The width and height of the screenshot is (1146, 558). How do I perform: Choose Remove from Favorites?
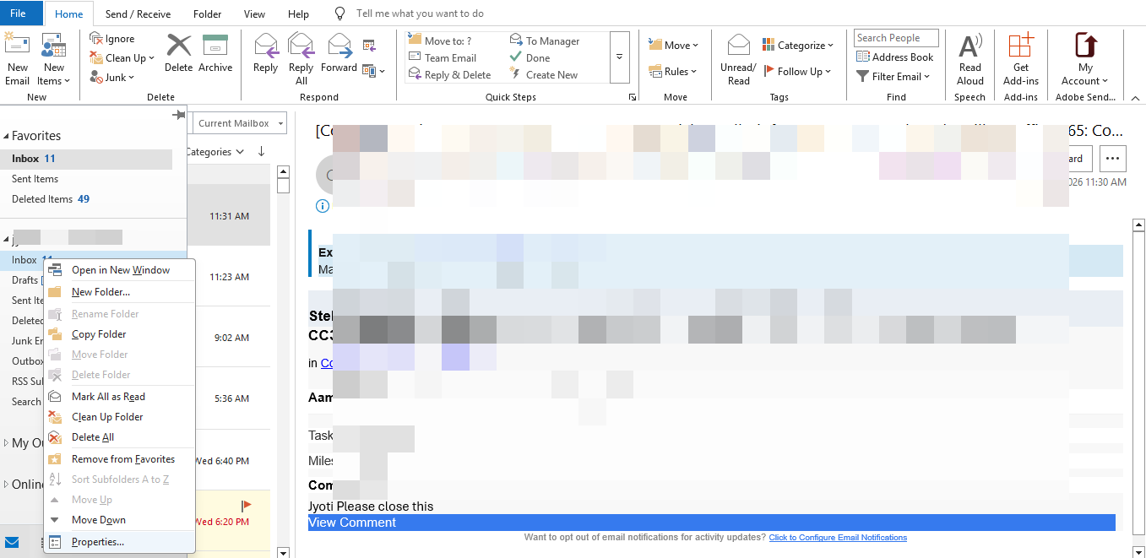[x=120, y=459]
